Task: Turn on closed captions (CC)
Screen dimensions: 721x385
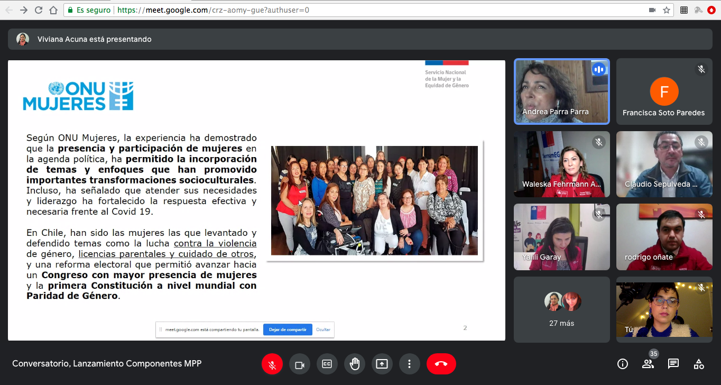Action: 327,364
